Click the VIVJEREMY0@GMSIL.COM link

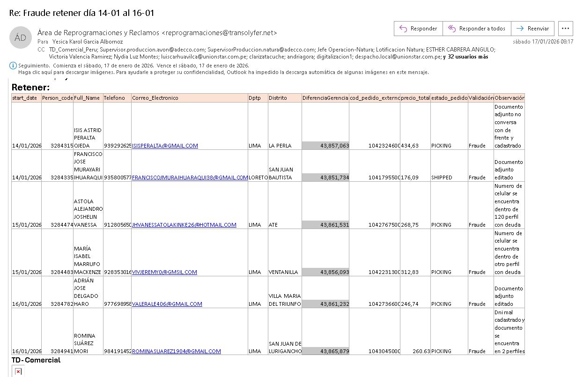164,272
